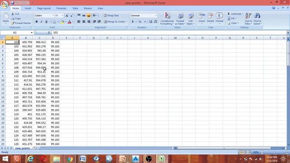This screenshot has width=290, height=163.
Task: Click the zoom slider in status bar
Action: (275, 152)
